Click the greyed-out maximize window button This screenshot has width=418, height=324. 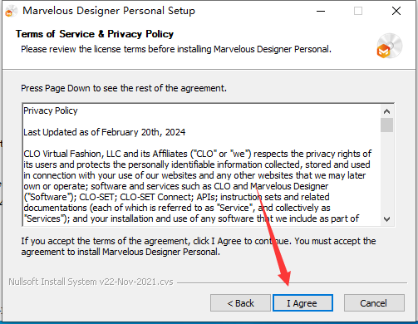(358, 12)
